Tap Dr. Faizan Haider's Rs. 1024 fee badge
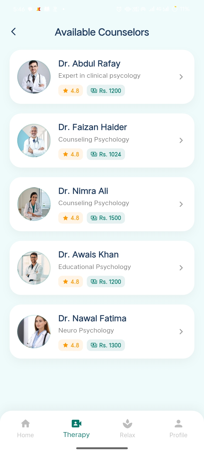This screenshot has height=454, width=204. click(x=106, y=154)
